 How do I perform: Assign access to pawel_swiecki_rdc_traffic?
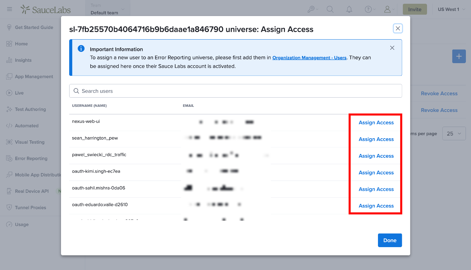click(x=376, y=156)
